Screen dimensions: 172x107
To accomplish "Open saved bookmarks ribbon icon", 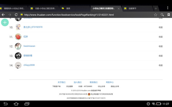I will (169, 15).
